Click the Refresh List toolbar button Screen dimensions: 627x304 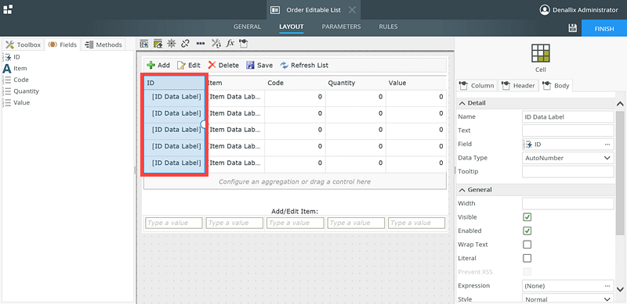[304, 65]
